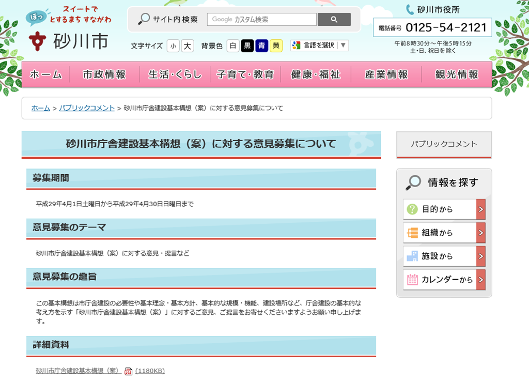The image size is (529, 382).
Task: Set font size to small (小)
Action: tap(173, 46)
